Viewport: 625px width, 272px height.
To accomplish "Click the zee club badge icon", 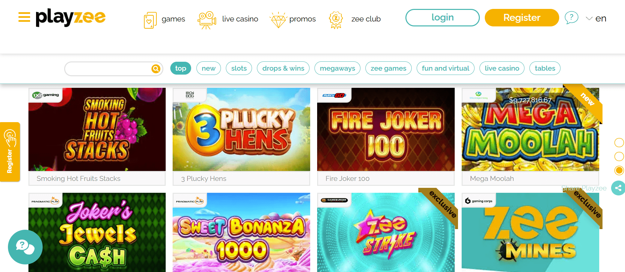I will [336, 20].
